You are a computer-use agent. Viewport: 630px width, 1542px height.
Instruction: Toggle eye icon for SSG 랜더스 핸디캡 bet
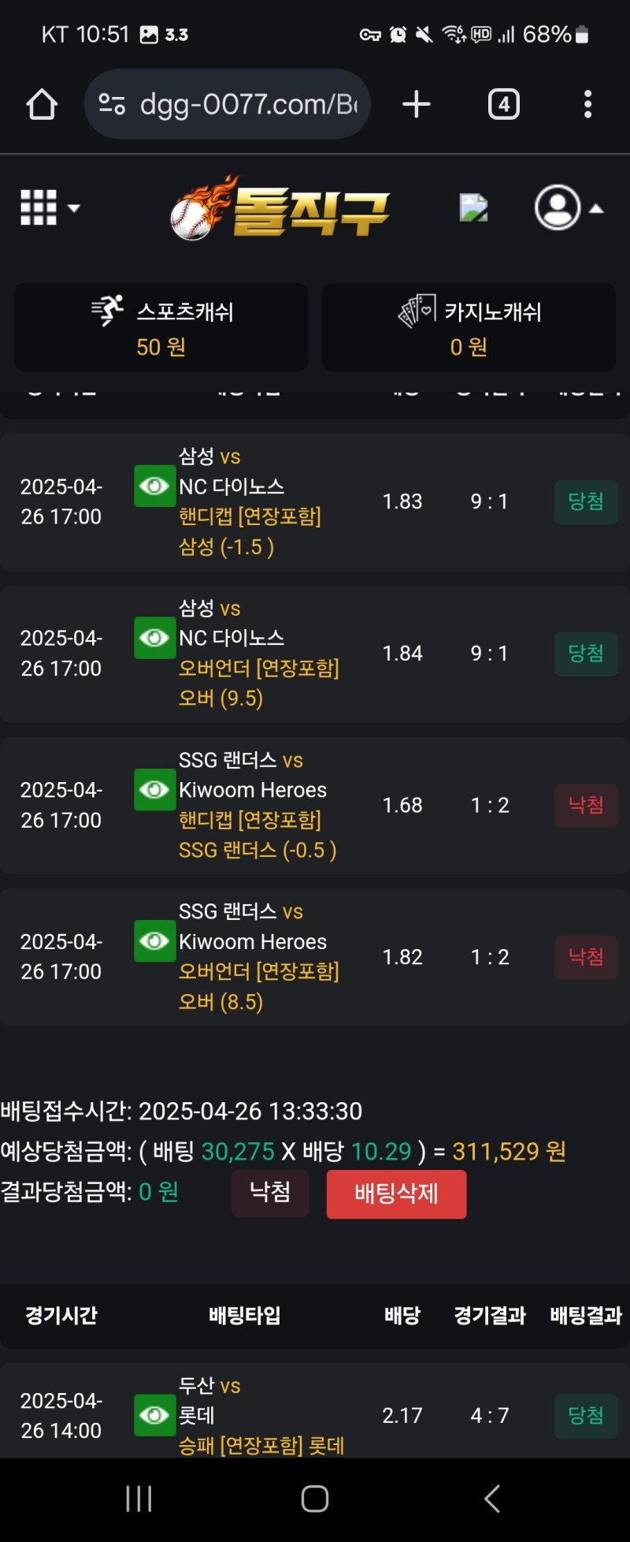[x=154, y=790]
